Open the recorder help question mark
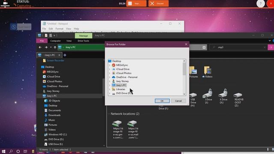The width and height of the screenshot is (274, 154). [261, 3]
